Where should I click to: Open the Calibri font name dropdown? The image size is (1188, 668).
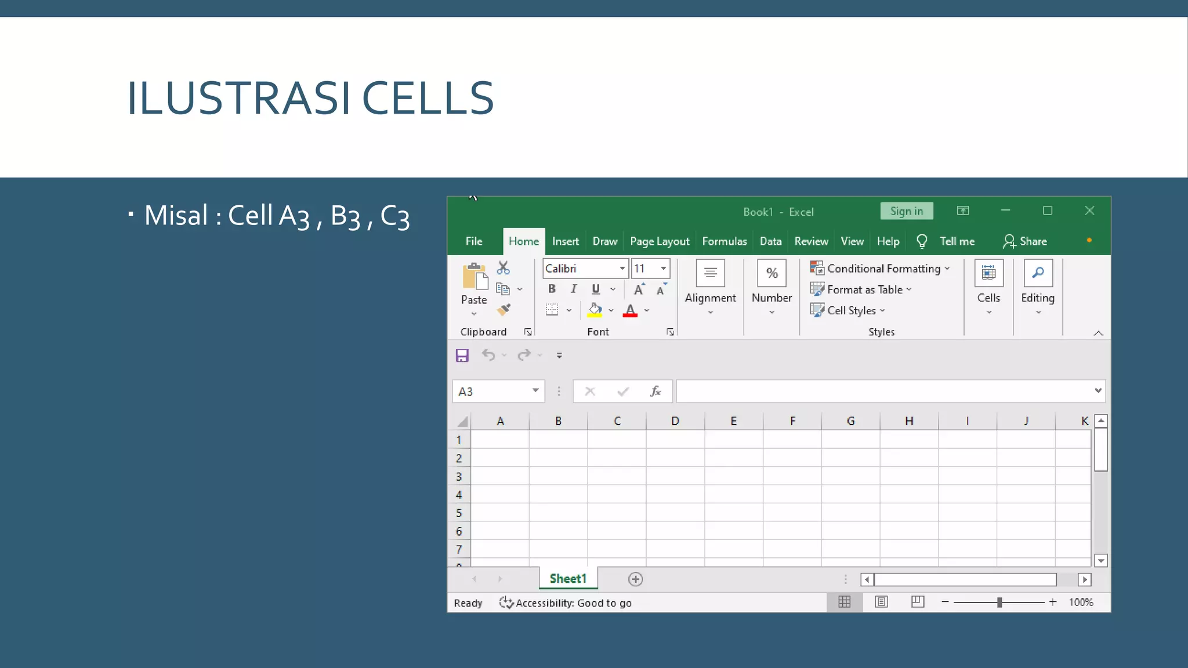pyautogui.click(x=622, y=268)
